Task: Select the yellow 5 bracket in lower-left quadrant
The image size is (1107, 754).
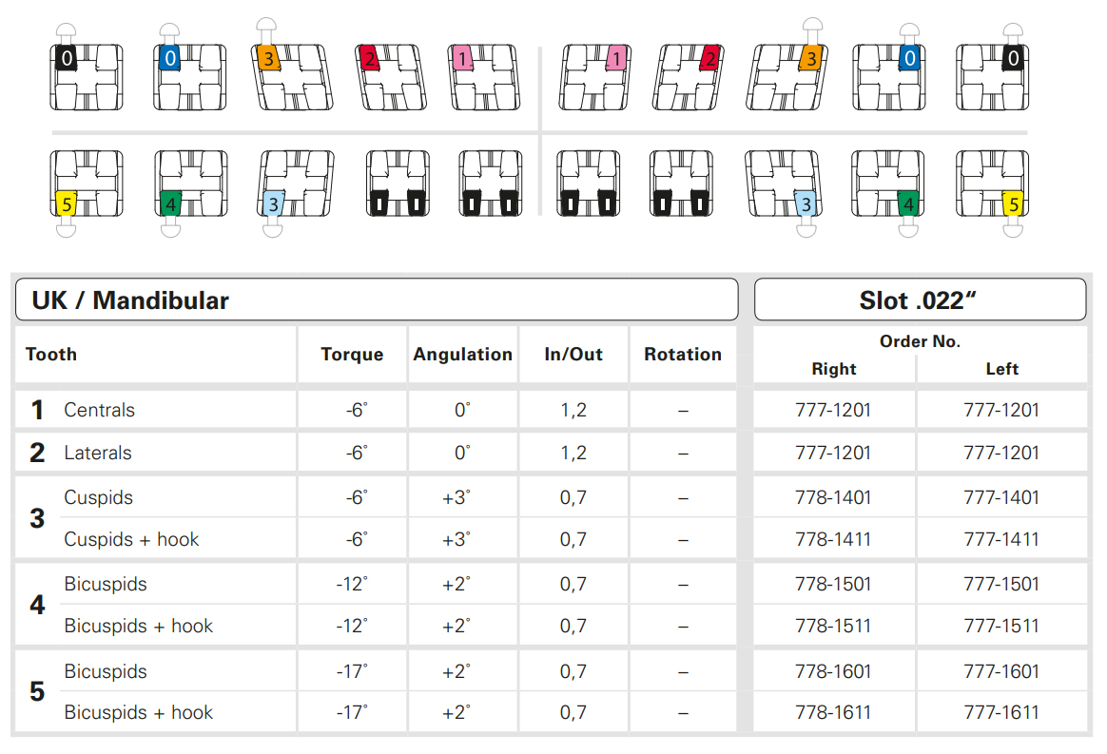Action: tap(86, 184)
